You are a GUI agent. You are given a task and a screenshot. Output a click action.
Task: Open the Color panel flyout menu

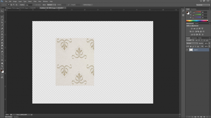pyautogui.click(x=210, y=9)
